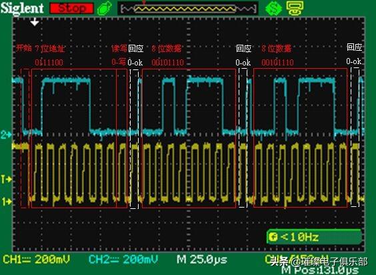This screenshot has height=275, width=376.
Task: Click the green dollar-sign diamond icon
Action: pos(273,8)
